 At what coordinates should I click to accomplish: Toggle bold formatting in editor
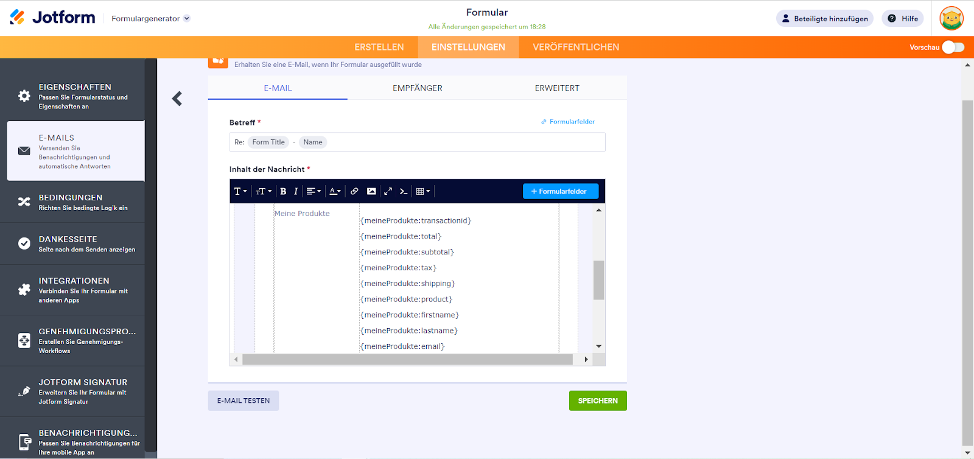tap(283, 191)
